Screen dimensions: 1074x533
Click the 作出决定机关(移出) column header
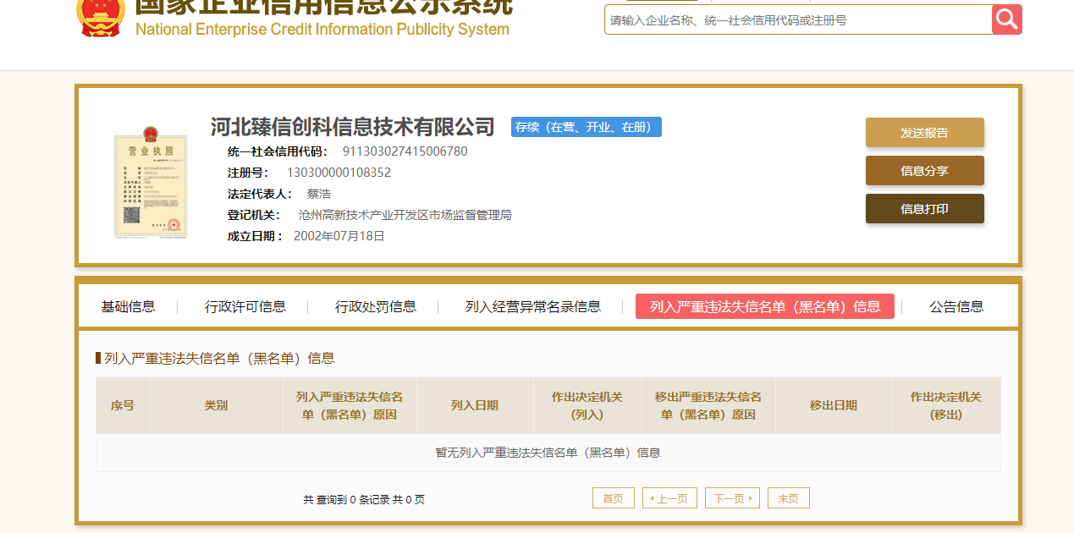(946, 405)
